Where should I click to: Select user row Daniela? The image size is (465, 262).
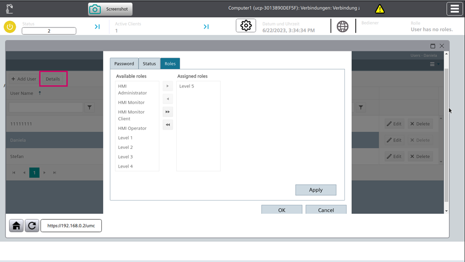click(55, 140)
